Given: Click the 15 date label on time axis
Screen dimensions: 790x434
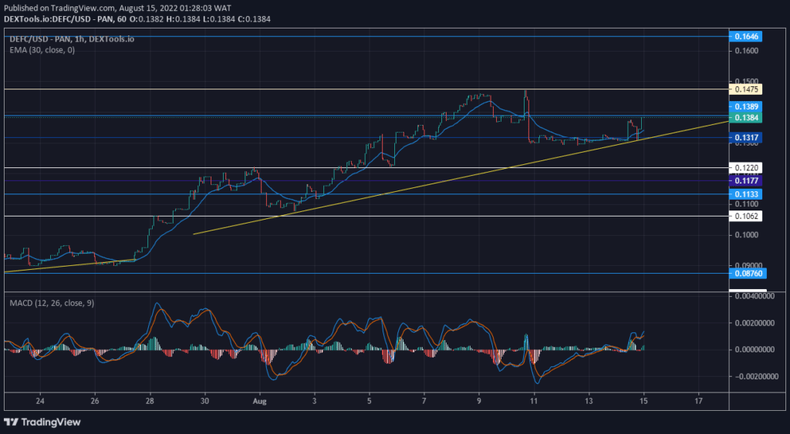Looking at the screenshot, I should [x=643, y=402].
